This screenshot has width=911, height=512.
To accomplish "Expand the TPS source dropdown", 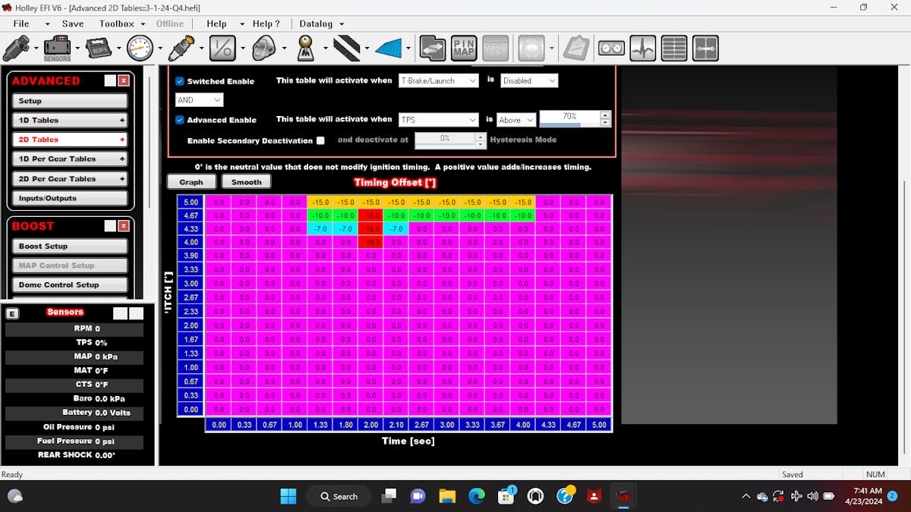I will [439, 120].
